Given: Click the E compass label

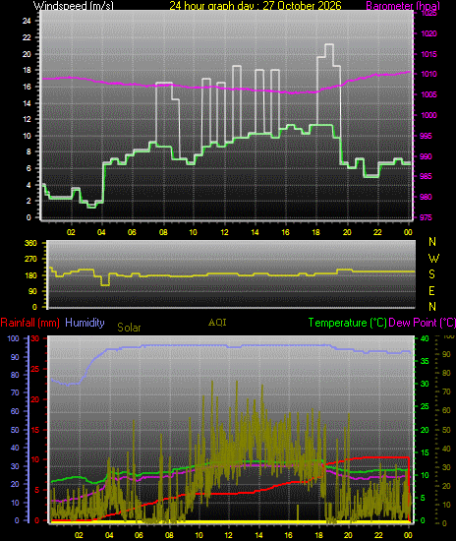Looking at the screenshot, I should [431, 291].
